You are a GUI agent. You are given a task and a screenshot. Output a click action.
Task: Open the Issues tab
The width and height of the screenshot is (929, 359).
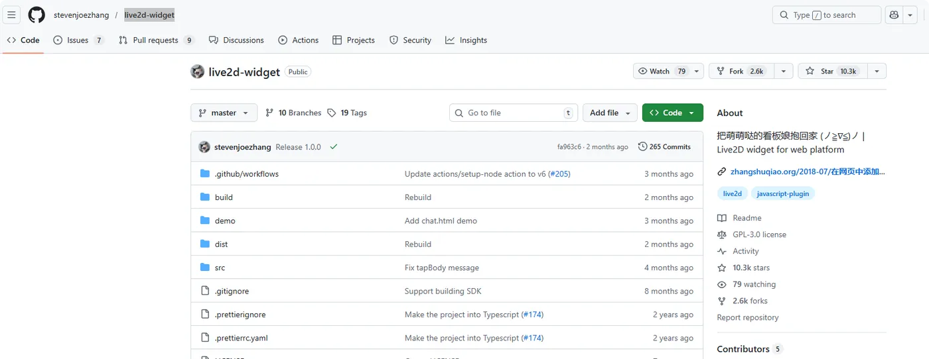78,40
